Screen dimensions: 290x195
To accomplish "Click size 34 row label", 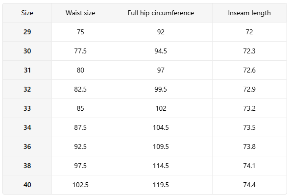I will pos(27,127).
